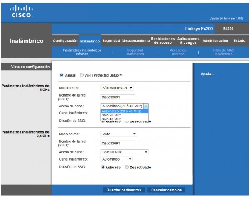The image size is (250, 198).
Task: Open the Estado tab
Action: click(x=239, y=41)
